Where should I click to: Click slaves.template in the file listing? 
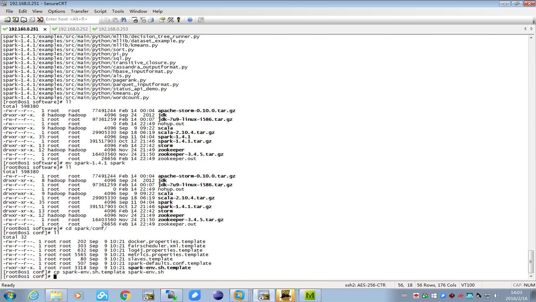click(x=150, y=259)
